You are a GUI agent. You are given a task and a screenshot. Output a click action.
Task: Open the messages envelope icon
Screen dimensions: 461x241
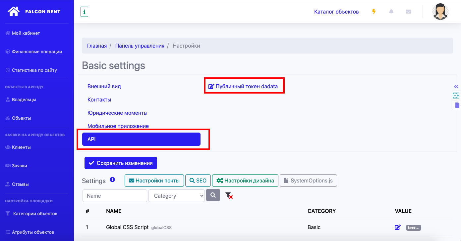pyautogui.click(x=408, y=12)
